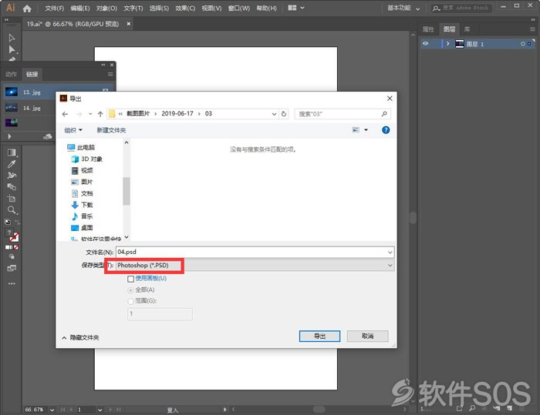
Task: Close the 19.ai document tab
Action: 129,24
